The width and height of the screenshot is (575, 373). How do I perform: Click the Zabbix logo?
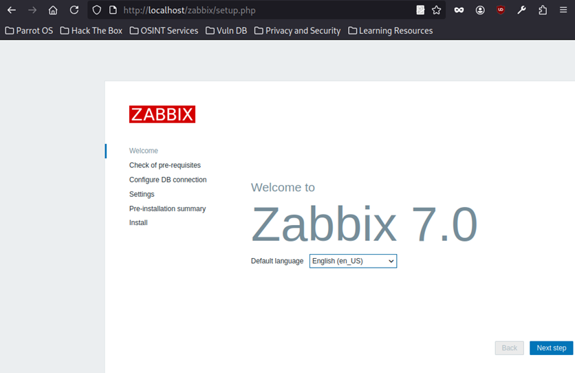pyautogui.click(x=162, y=114)
